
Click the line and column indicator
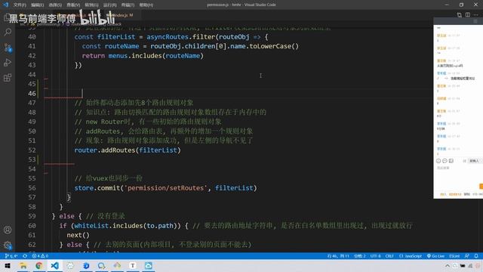tap(338, 256)
